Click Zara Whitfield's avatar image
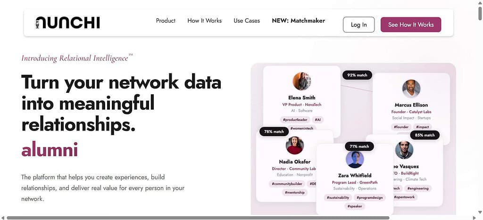The height and width of the screenshot is (220, 483). point(355,159)
